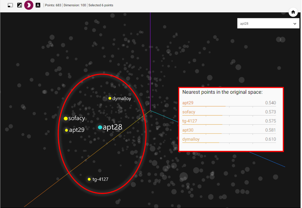This screenshot has height=208, width=302.
Task: Reset view with the home icon
Action: click(x=293, y=12)
